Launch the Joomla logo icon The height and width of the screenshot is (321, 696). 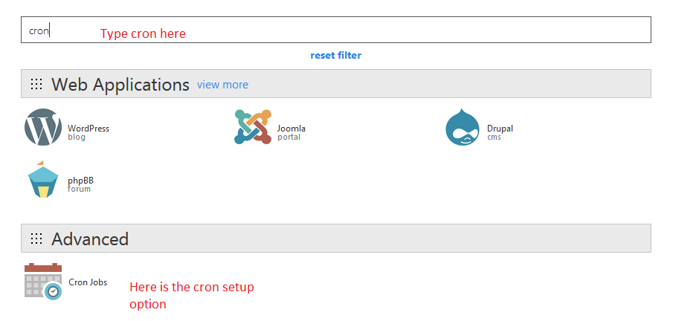point(252,128)
